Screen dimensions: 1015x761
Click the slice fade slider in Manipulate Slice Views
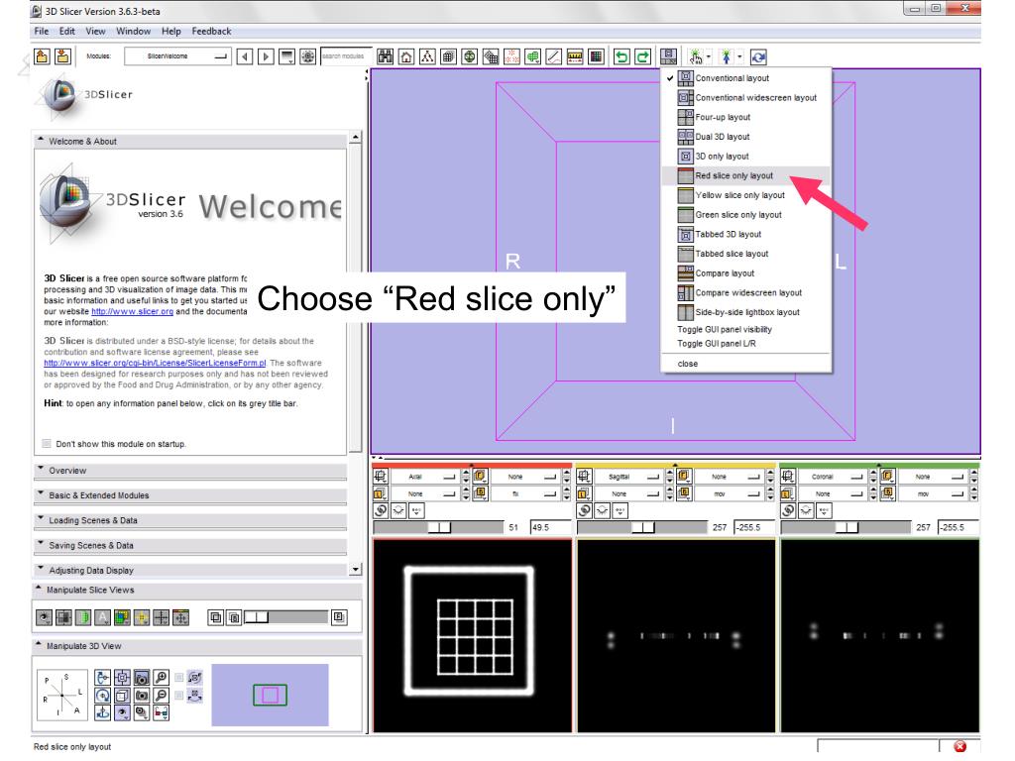(x=286, y=617)
